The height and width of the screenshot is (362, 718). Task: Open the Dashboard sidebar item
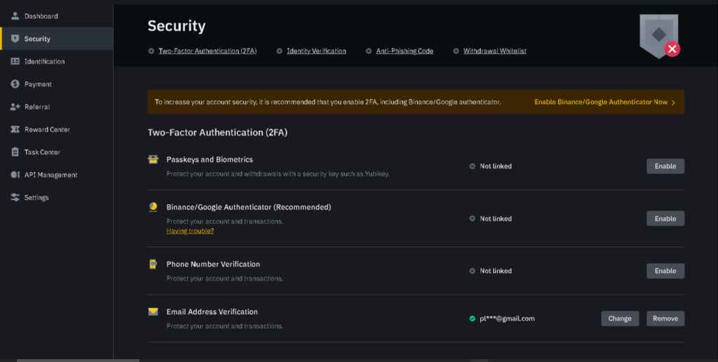[x=57, y=16]
